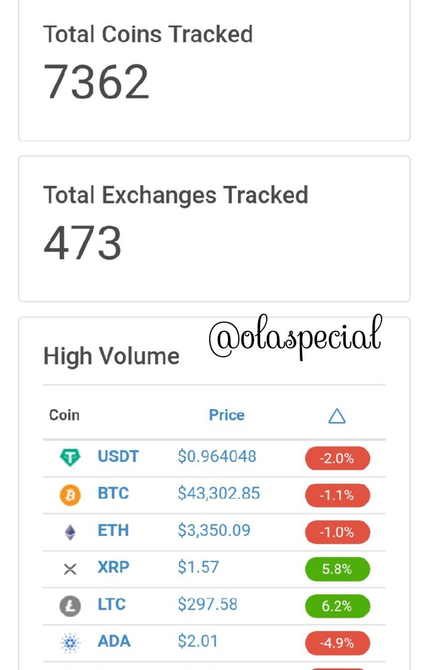Sort by the delta triangle column icon
Viewport: 429px width, 670px height.
coord(336,416)
